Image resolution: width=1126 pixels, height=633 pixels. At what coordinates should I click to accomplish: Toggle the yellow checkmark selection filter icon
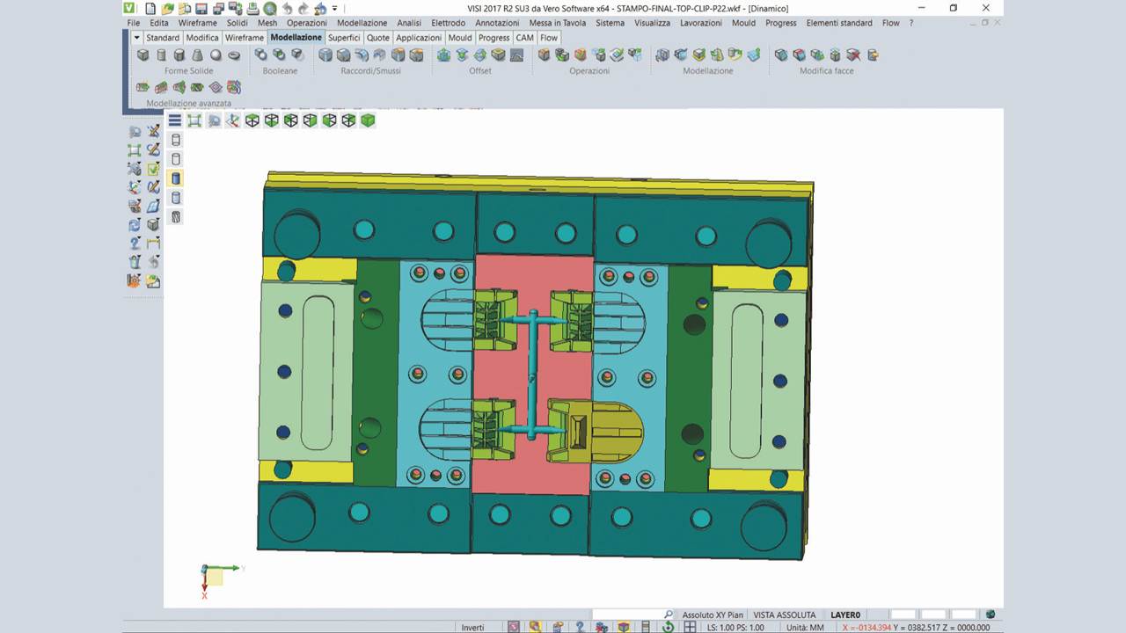(153, 169)
